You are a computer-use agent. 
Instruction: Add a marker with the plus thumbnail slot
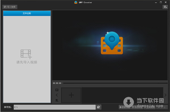coord(71,95)
